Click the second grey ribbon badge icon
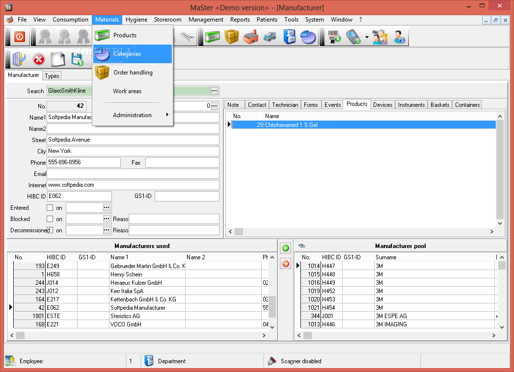This screenshot has height=372, width=514. [64, 37]
